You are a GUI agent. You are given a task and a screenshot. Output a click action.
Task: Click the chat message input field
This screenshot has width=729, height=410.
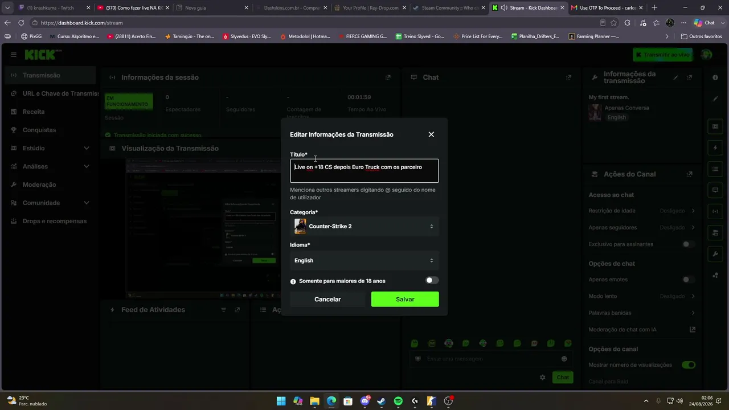coord(490,359)
